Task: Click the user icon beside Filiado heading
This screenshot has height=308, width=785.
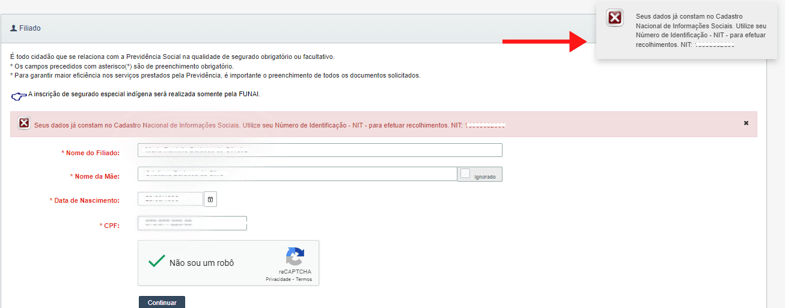Action: tap(14, 28)
